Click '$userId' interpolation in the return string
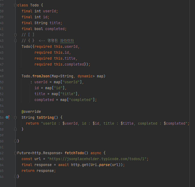 click(70, 124)
